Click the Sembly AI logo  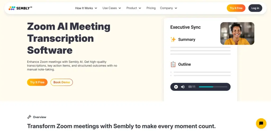(x=20, y=8)
